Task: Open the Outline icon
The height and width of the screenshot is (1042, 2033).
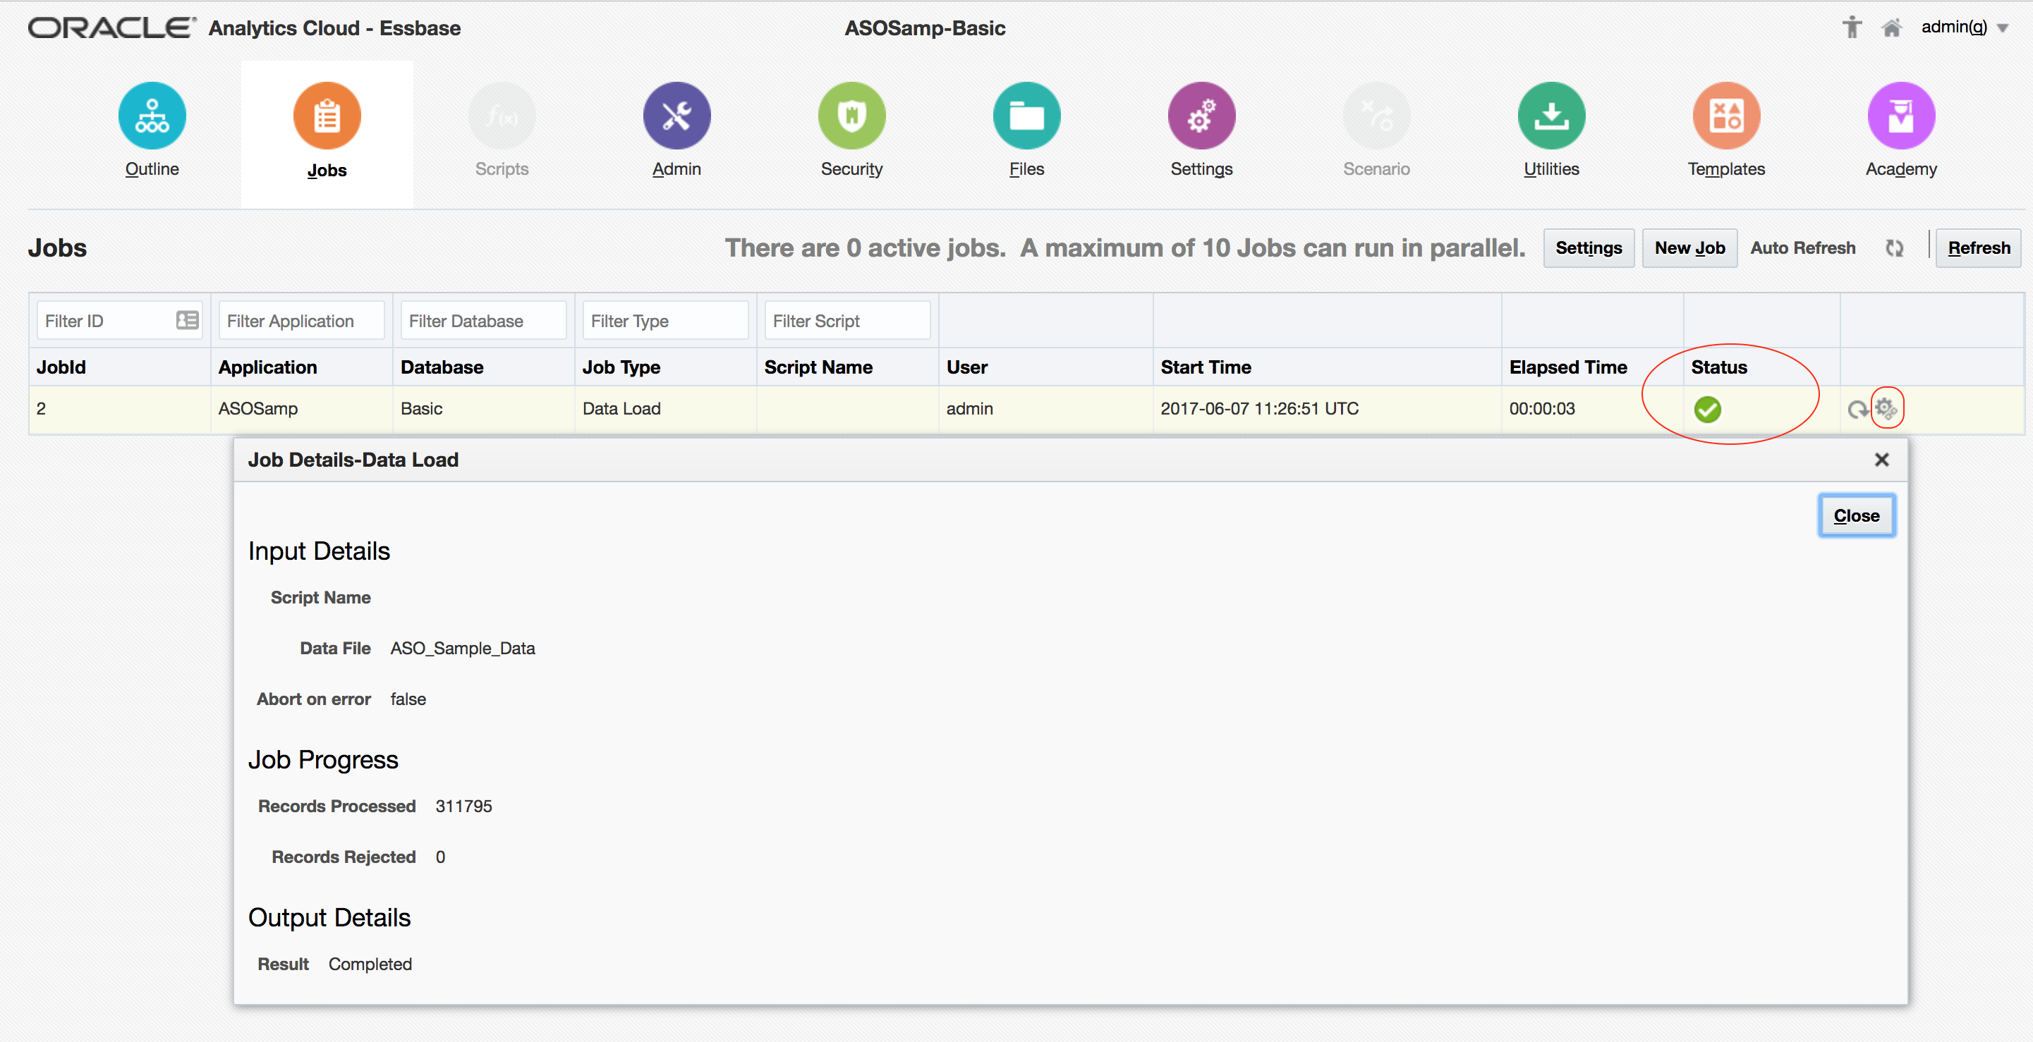Action: [152, 116]
